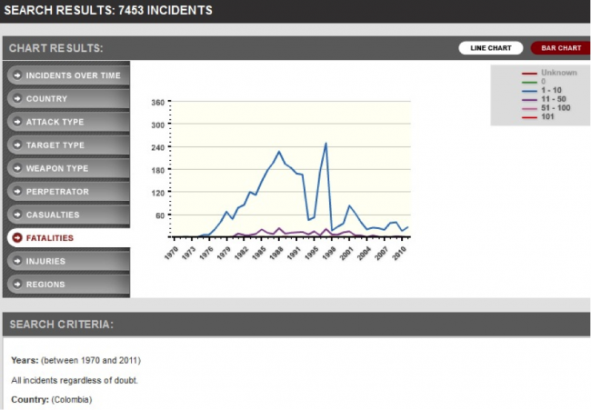Screen dimensions: 591x410
Task: Show results by Country
Action: point(68,98)
